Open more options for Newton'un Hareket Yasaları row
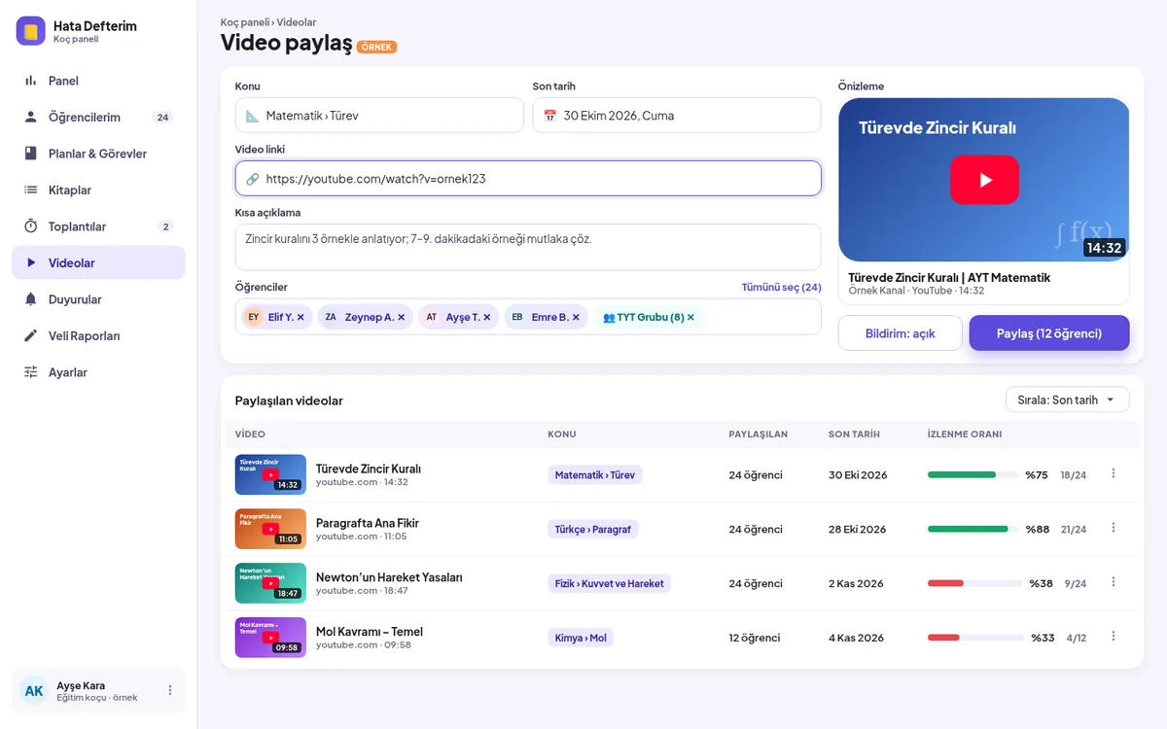This screenshot has width=1167, height=729. click(1114, 583)
